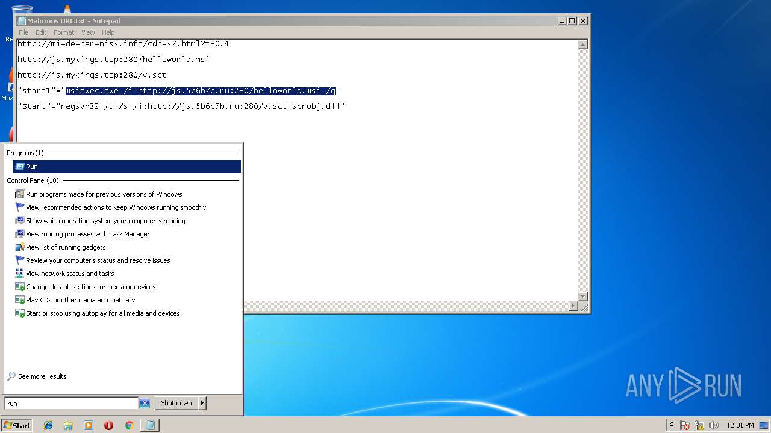The image size is (771, 433).
Task: Expand the Shut down options arrow
Action: (x=202, y=403)
